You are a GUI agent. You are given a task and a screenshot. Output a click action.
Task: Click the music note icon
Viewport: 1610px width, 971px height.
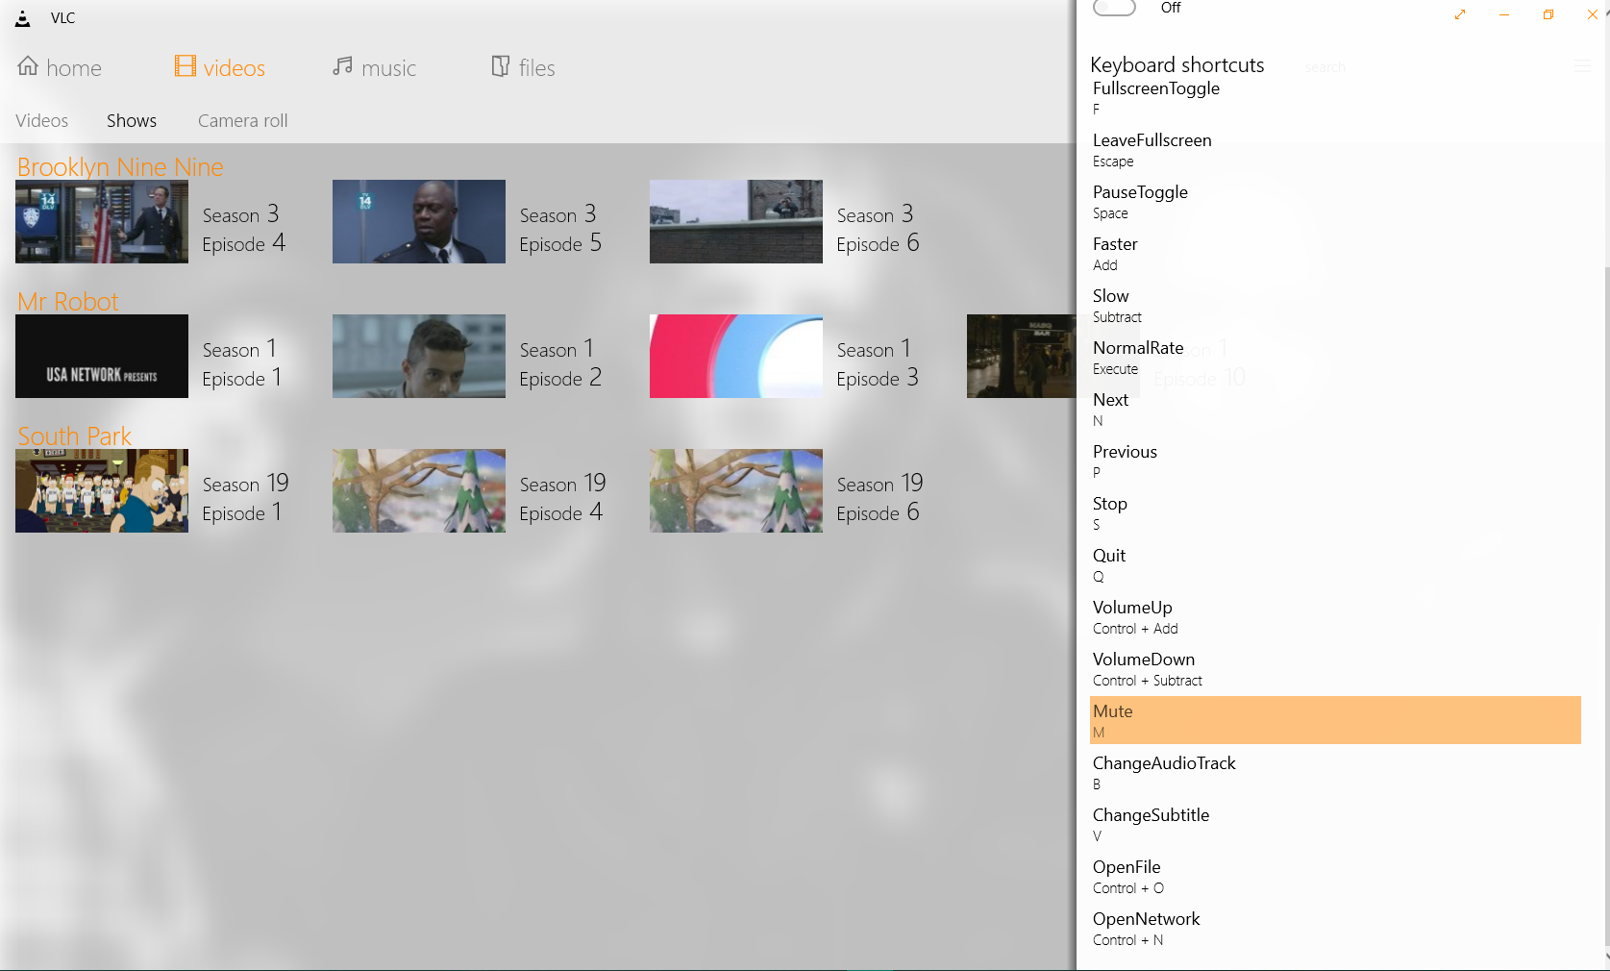click(342, 66)
